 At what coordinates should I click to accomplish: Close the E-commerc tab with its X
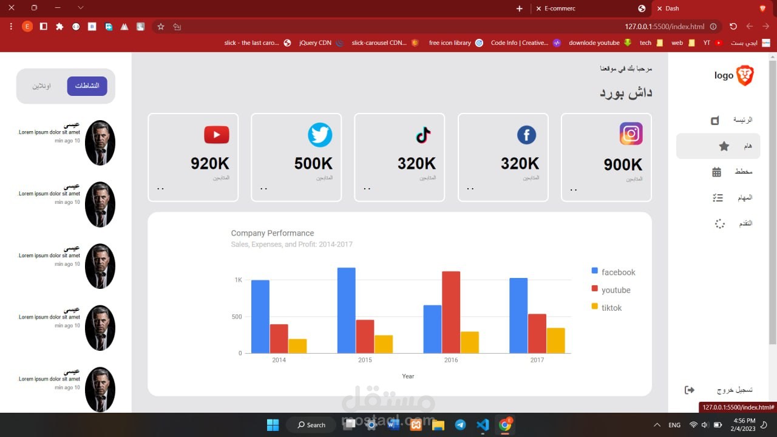coord(538,8)
